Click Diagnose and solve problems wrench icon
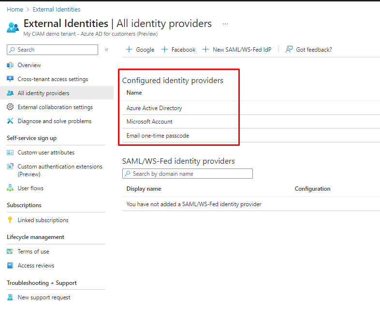 coord(10,121)
